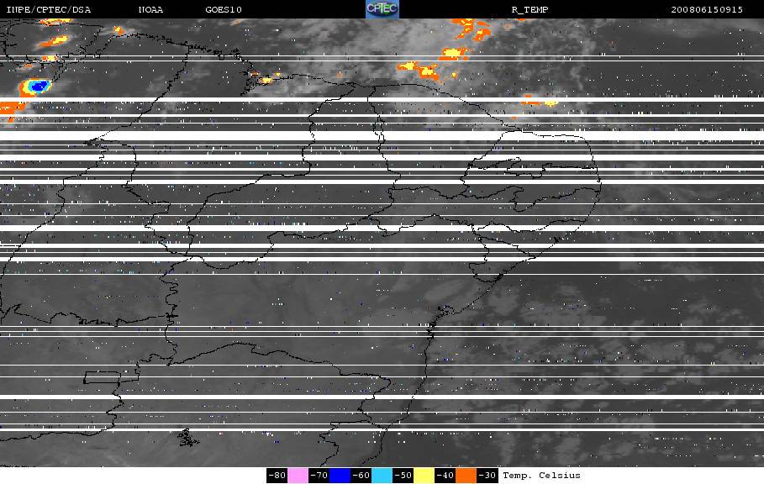Click the -60 legend temperature label
Screen dimensions: 764x484
(x=361, y=476)
